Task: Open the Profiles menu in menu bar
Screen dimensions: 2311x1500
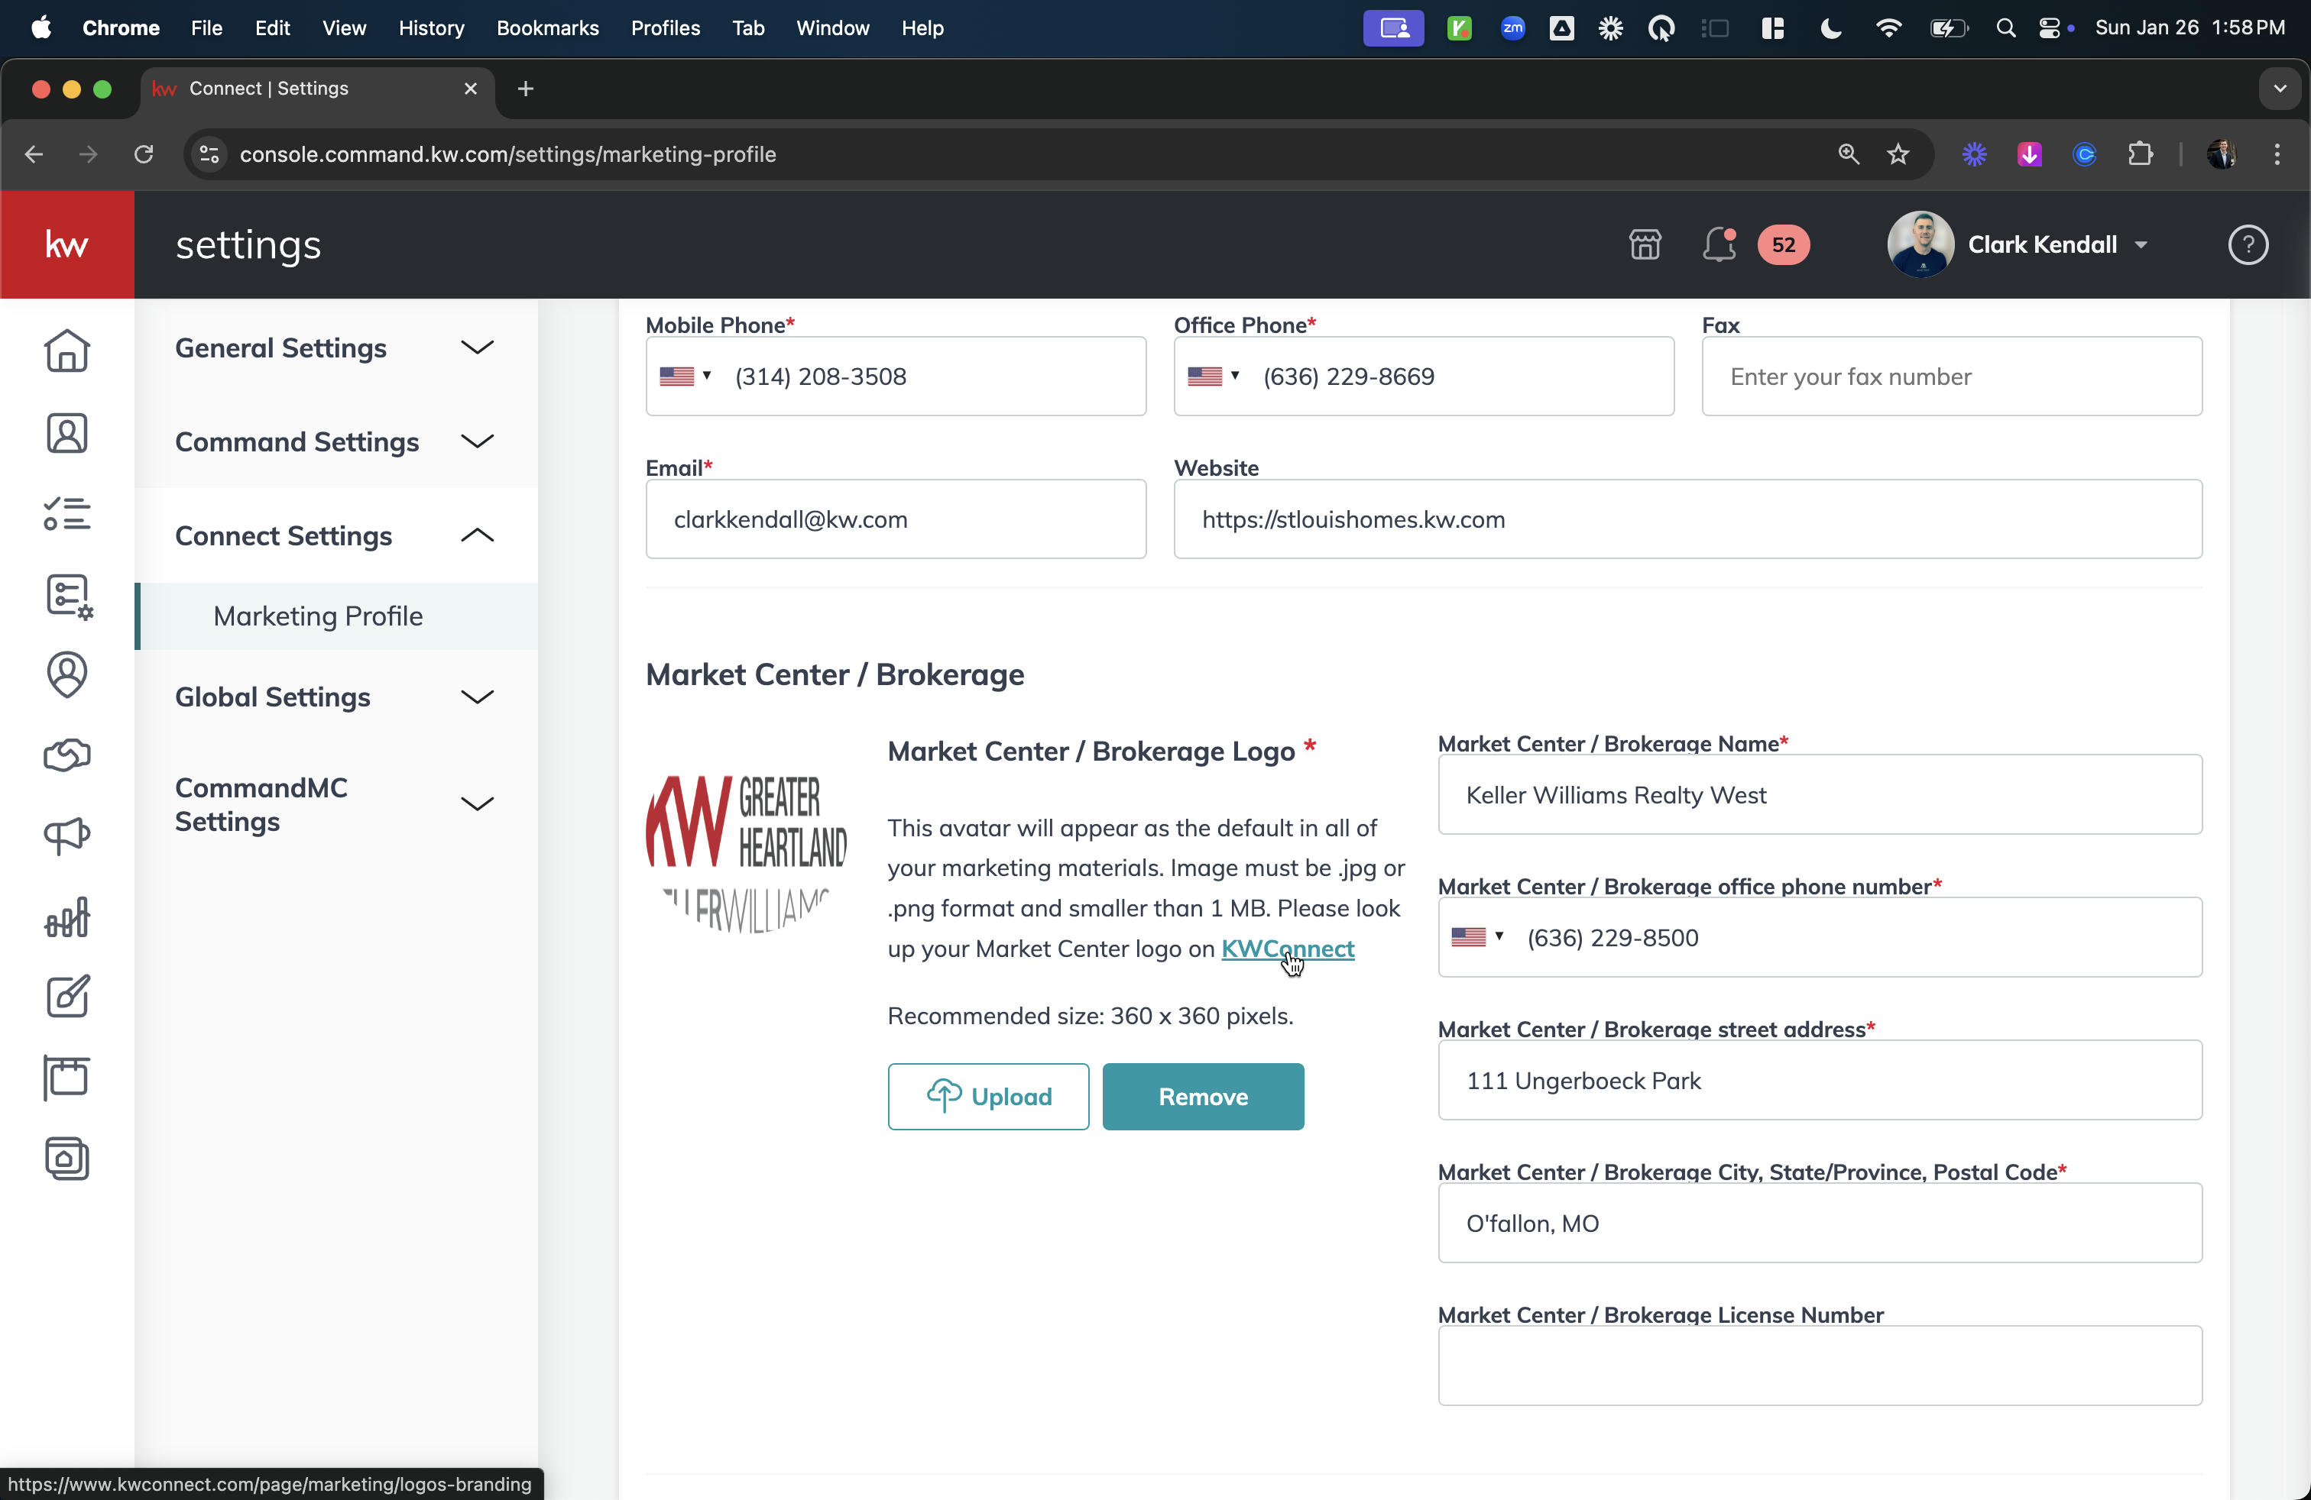Action: point(665,28)
